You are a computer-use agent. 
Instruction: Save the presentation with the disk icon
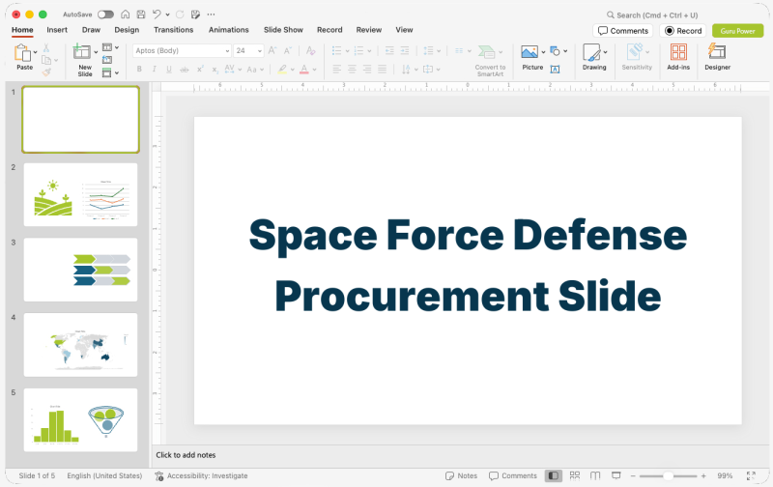point(141,14)
